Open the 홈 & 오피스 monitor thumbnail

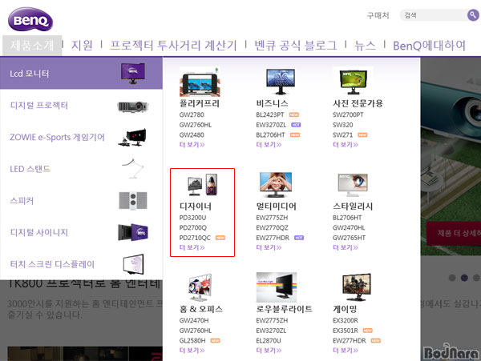[x=200, y=287]
